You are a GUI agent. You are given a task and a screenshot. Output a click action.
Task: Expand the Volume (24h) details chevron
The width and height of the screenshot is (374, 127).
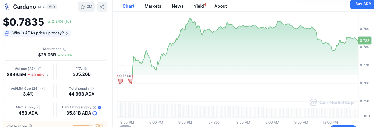point(48,75)
